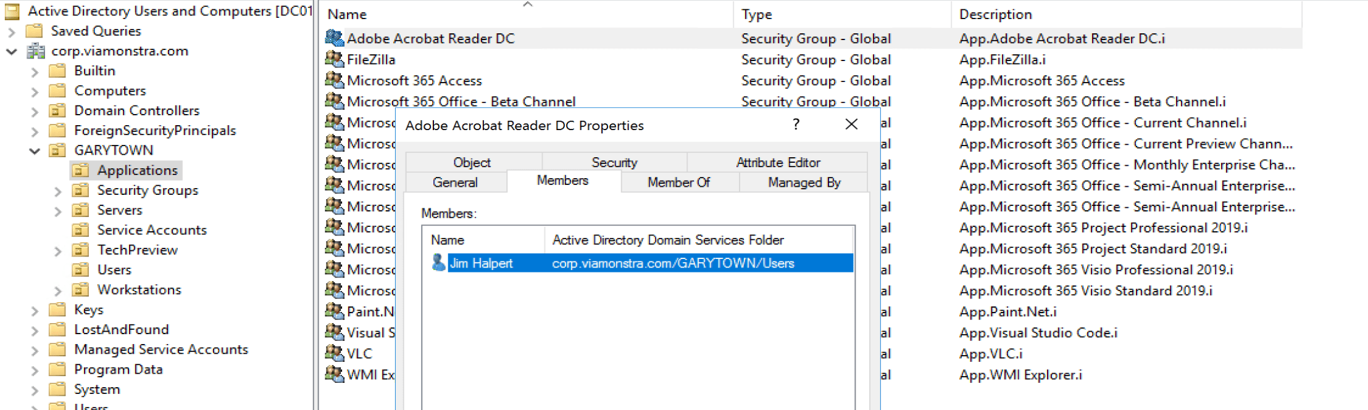Click the VLC group icon

coord(334,353)
